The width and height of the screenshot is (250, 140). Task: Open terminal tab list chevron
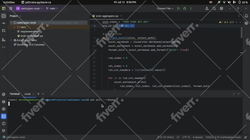click(x=43, y=94)
